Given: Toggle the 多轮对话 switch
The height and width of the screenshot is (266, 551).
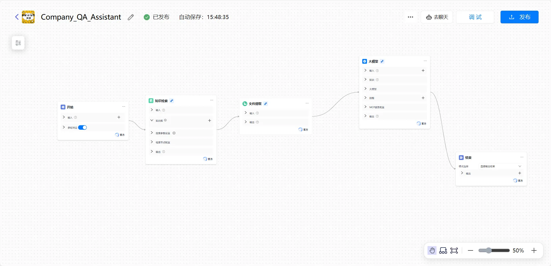Looking at the screenshot, I should tap(83, 128).
